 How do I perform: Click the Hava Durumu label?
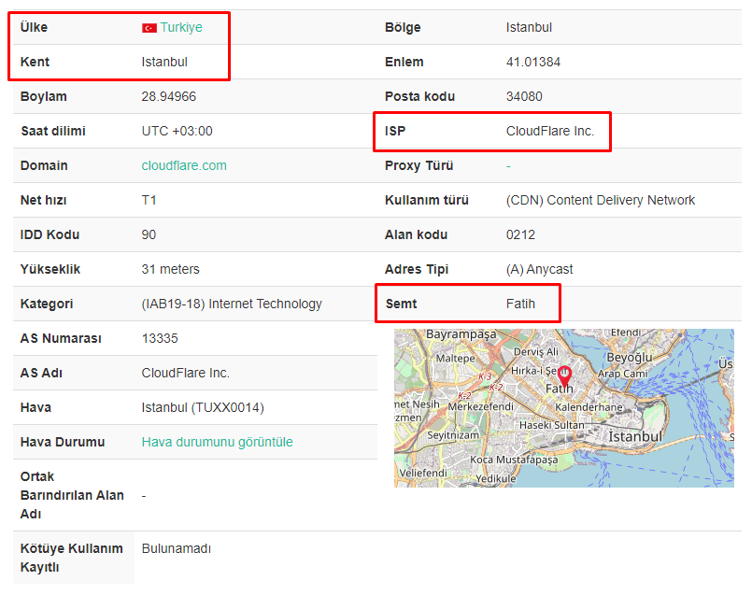click(63, 442)
